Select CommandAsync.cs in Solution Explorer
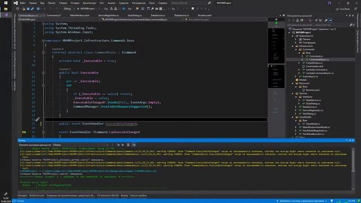 319,60
